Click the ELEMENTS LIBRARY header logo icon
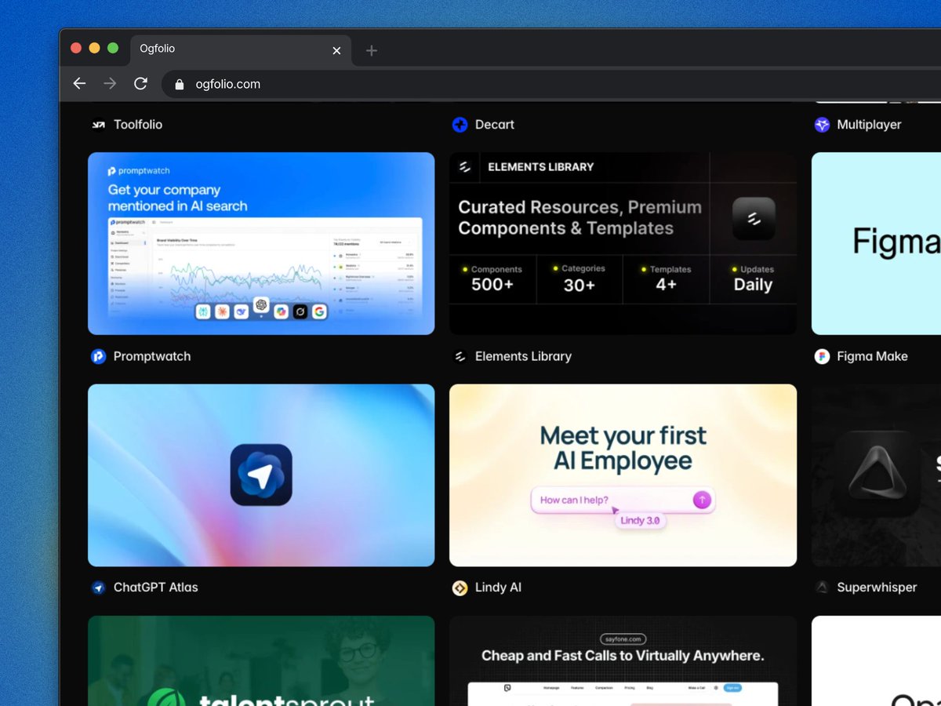 (464, 167)
